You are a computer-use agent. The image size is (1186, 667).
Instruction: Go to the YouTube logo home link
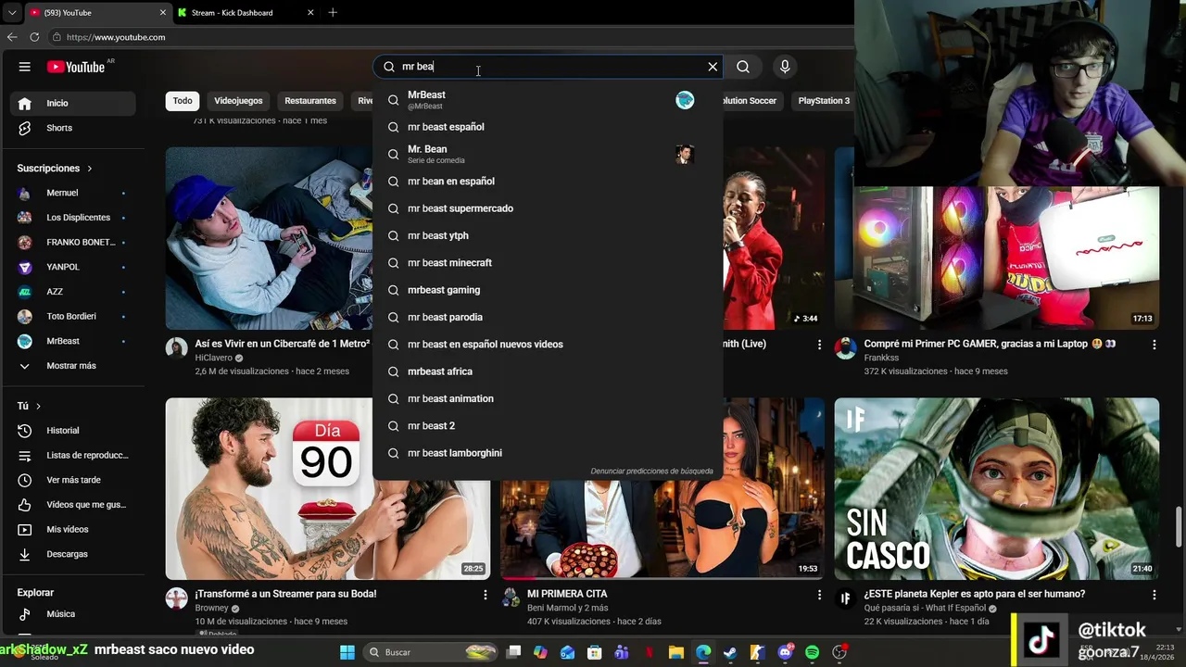click(76, 67)
